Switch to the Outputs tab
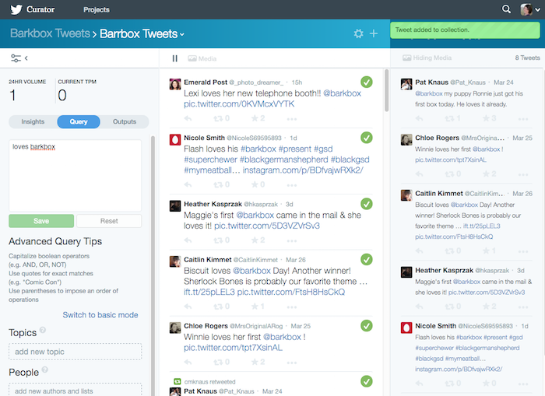This screenshot has width=545, height=396. (125, 121)
